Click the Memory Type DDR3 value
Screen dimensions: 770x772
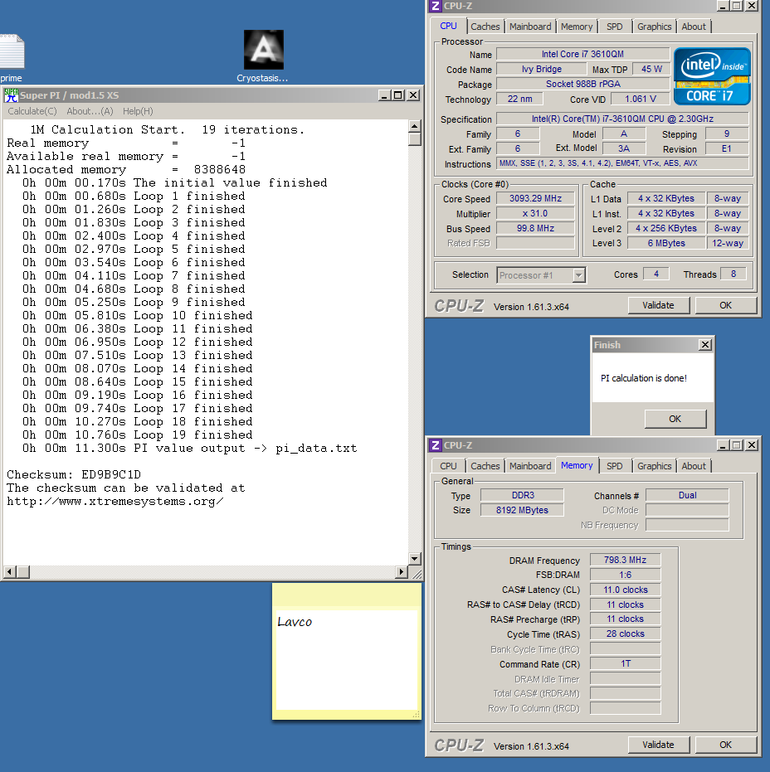[522, 495]
